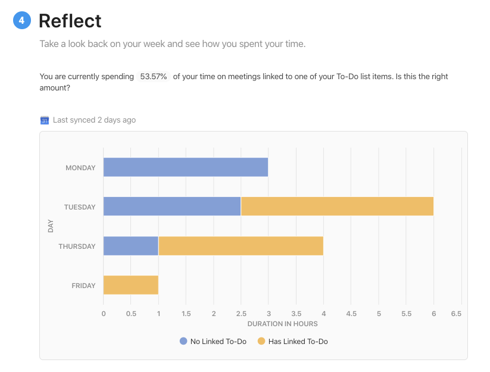Click the Last synced 2 days ago text
490x372 pixels.
pyautogui.click(x=94, y=120)
